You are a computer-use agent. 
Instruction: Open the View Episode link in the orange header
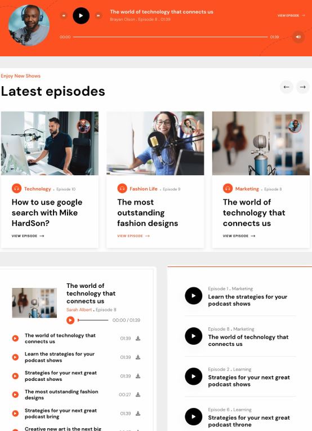coord(291,16)
